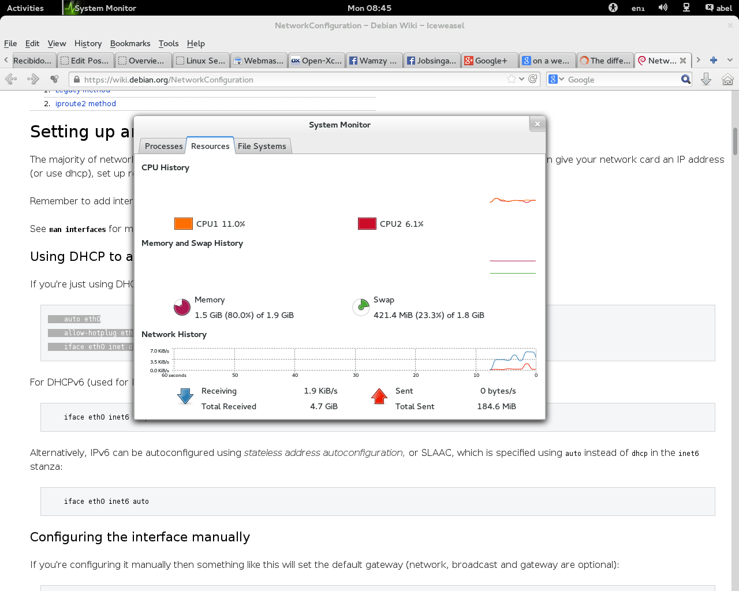Bookmark this page with the star

tap(511, 79)
